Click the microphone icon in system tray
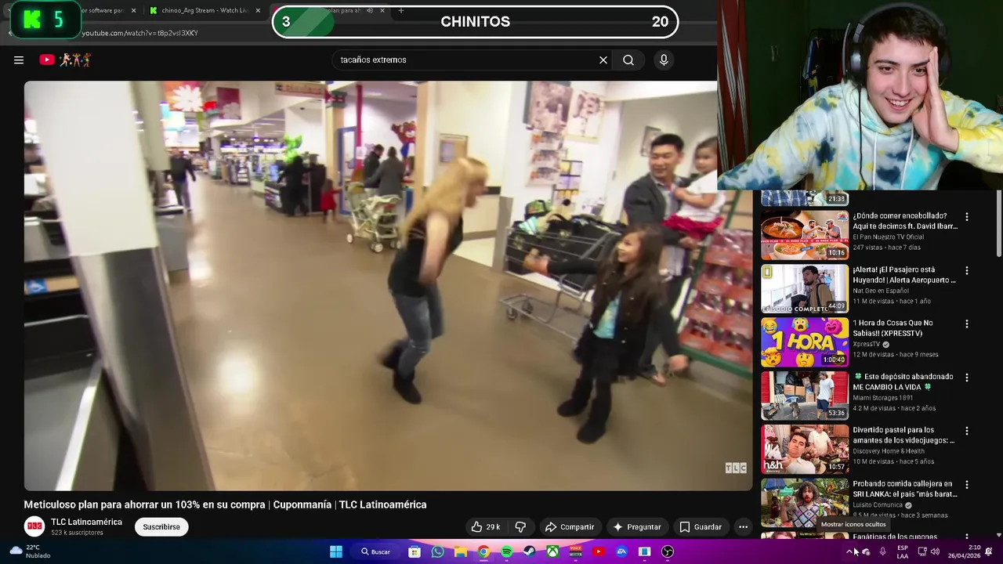 (x=883, y=551)
